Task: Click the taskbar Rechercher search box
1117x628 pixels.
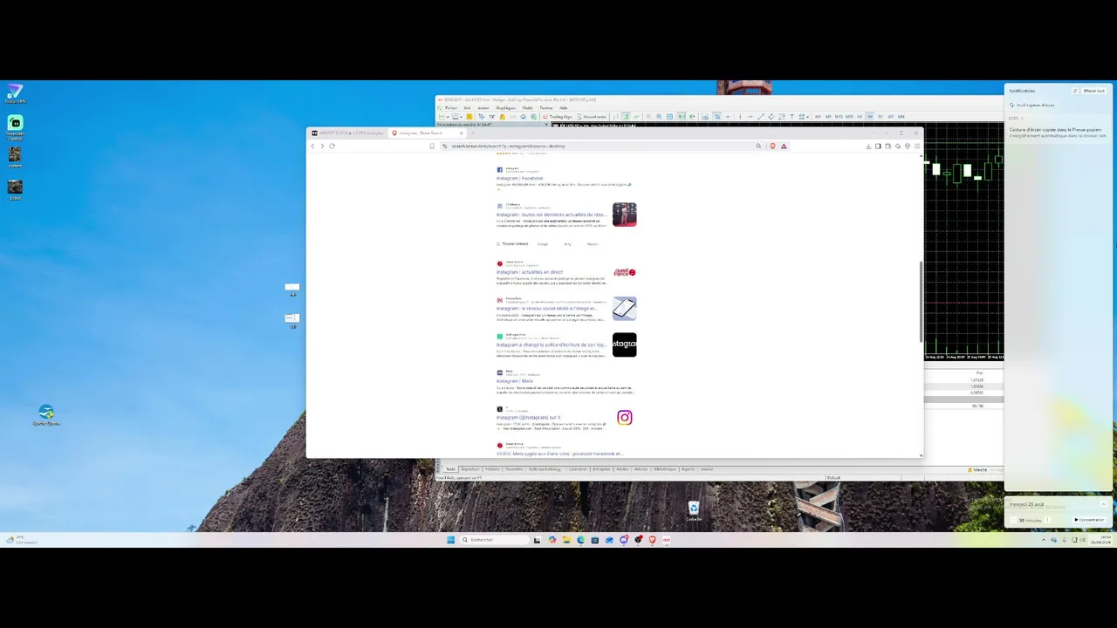Action: coord(494,540)
